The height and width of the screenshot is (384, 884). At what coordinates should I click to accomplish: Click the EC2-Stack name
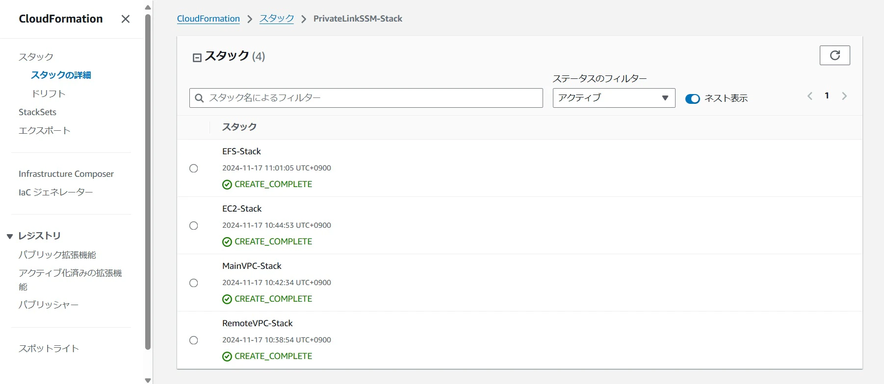tap(242, 209)
